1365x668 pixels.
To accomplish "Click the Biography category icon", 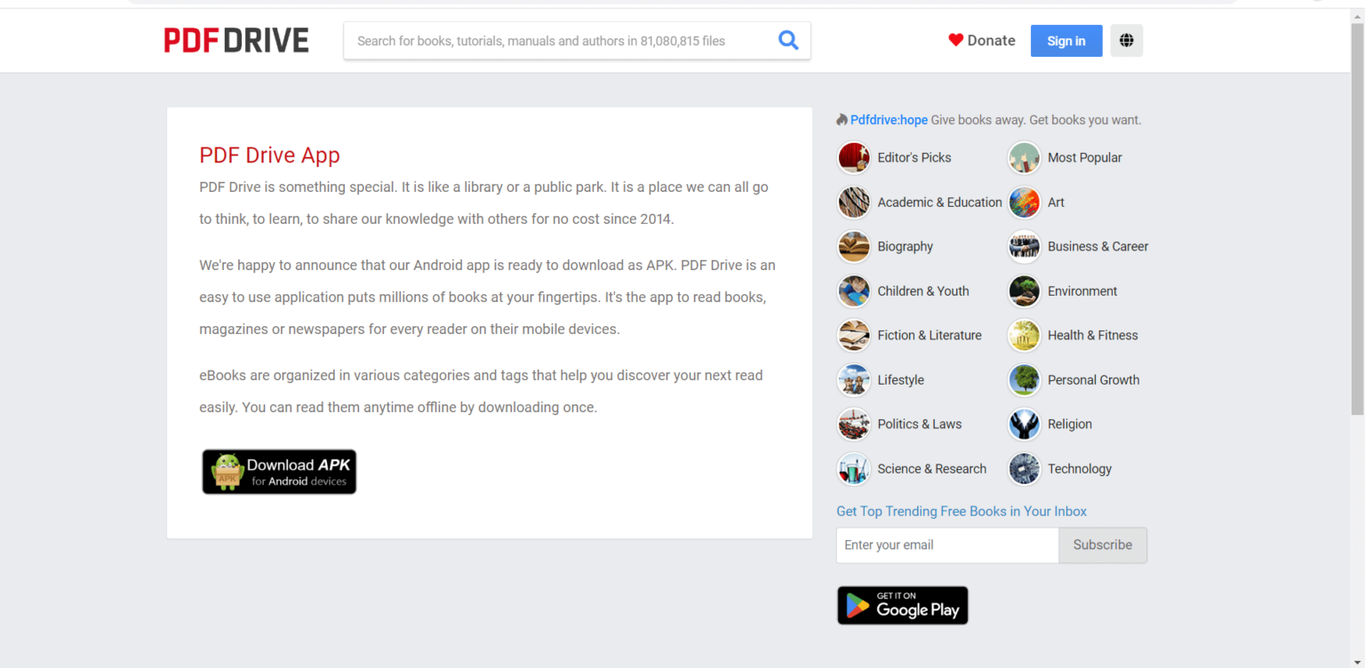I will pos(854,247).
